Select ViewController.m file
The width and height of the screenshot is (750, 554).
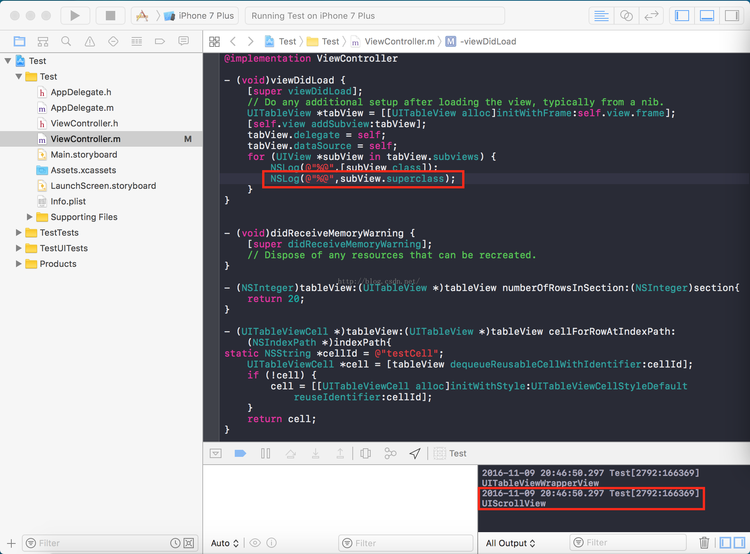pyautogui.click(x=101, y=139)
